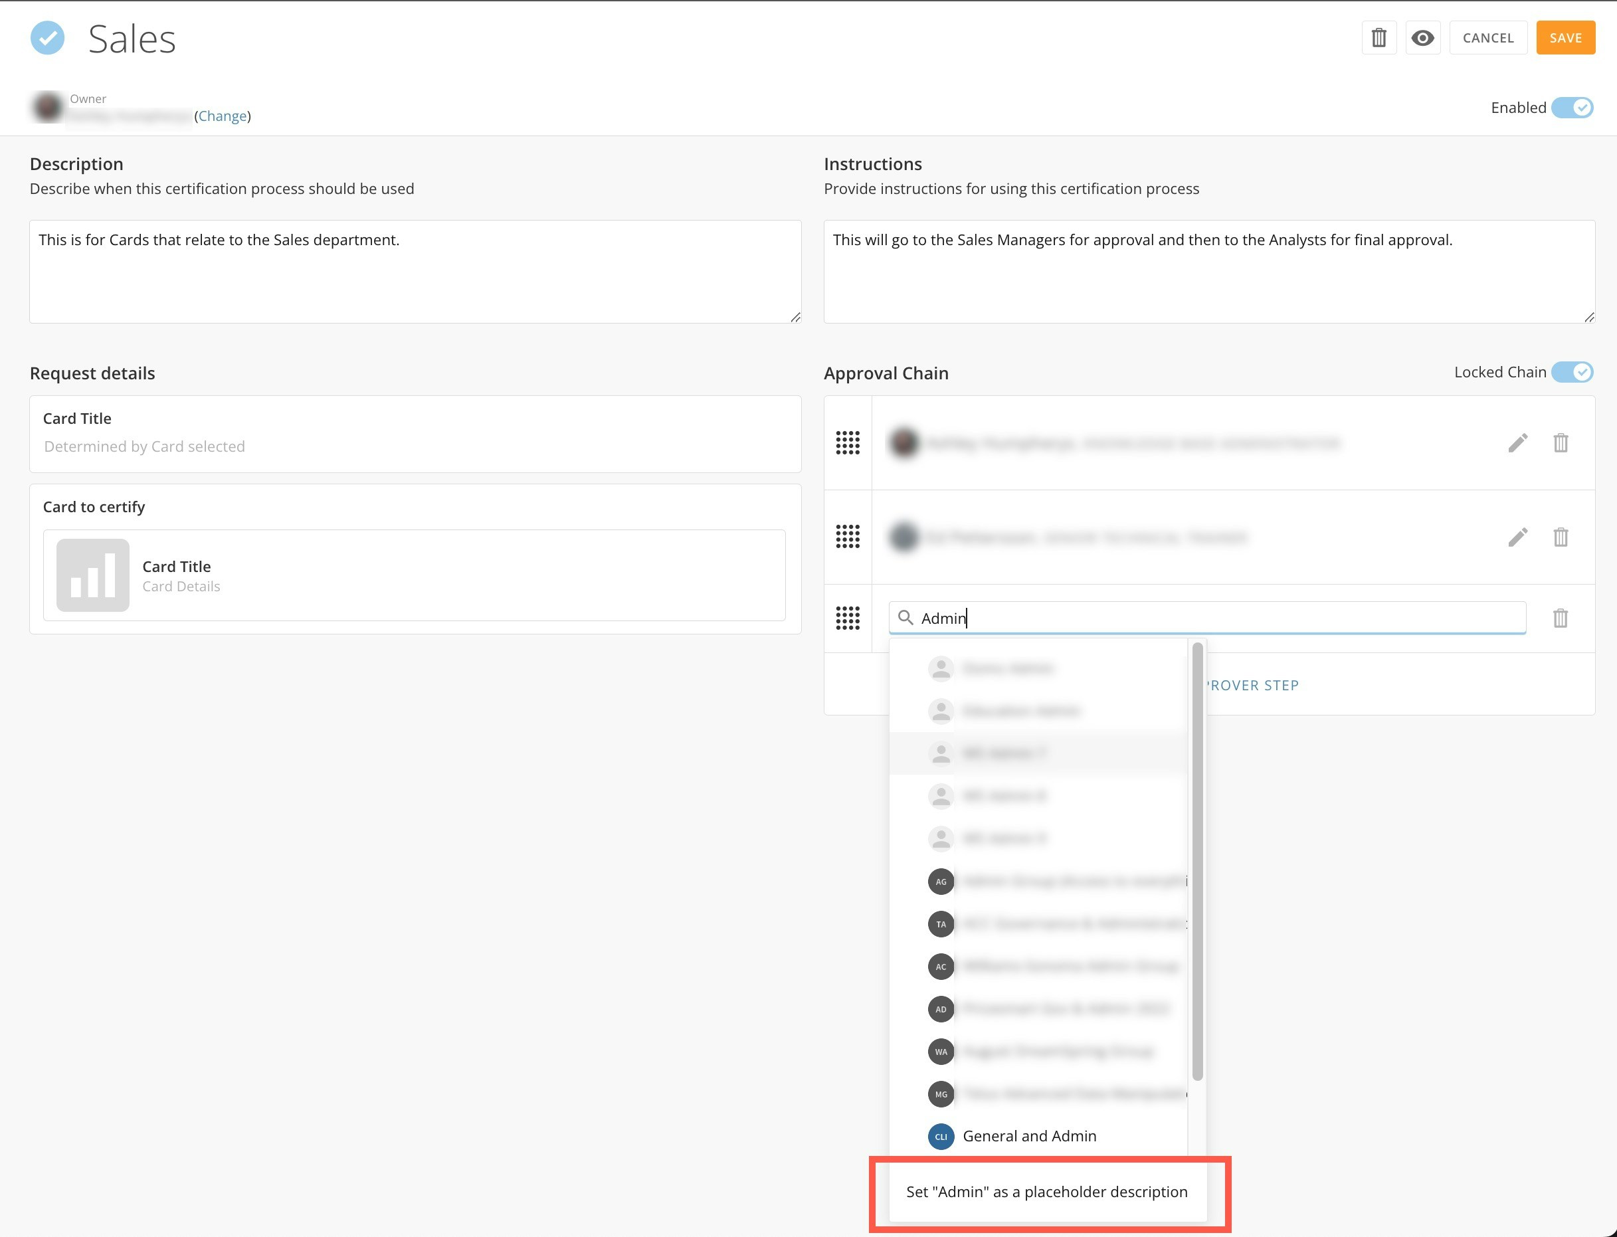Delete third approver search step
The image size is (1617, 1237).
pyautogui.click(x=1560, y=618)
